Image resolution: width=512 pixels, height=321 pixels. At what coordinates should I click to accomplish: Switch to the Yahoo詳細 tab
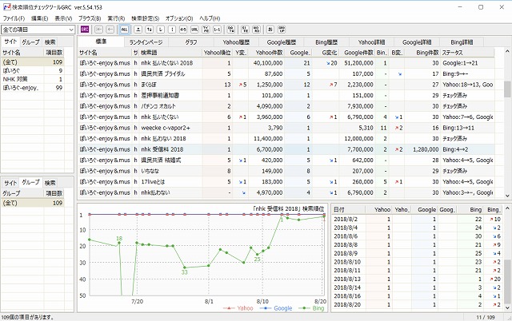[x=371, y=42]
